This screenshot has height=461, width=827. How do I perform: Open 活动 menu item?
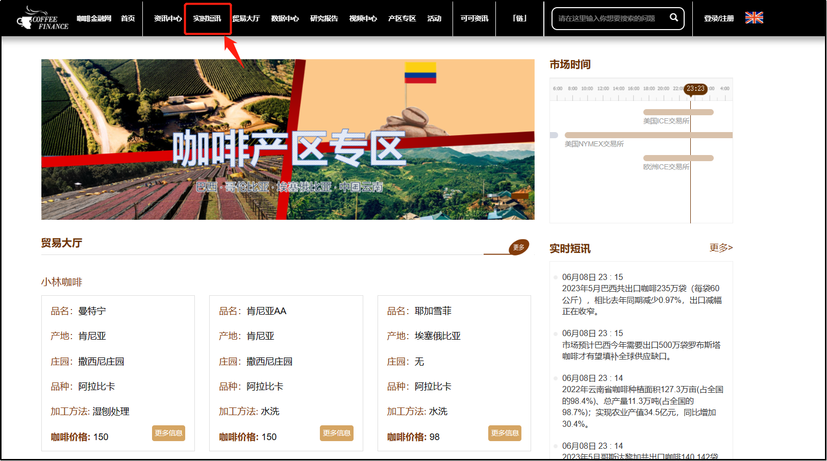coord(434,18)
